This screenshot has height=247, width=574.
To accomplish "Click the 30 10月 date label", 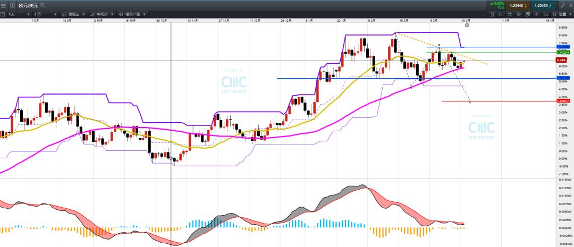I will (162, 21).
